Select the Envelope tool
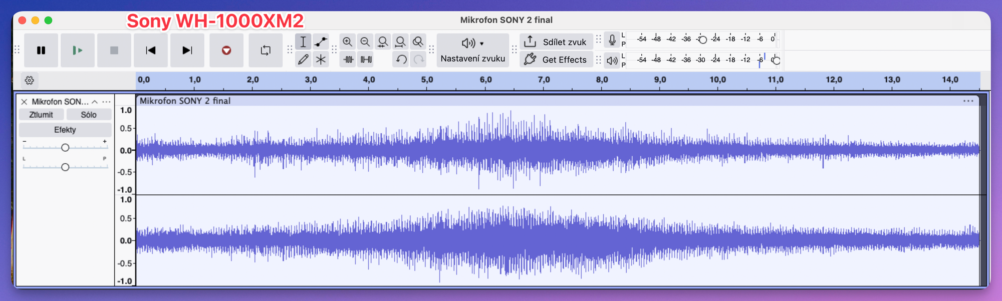This screenshot has height=301, width=1002. click(321, 42)
